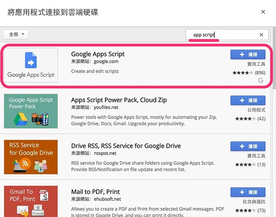
Task: Open the RSS Service for Google Drive thumbnail
Action: (31, 157)
